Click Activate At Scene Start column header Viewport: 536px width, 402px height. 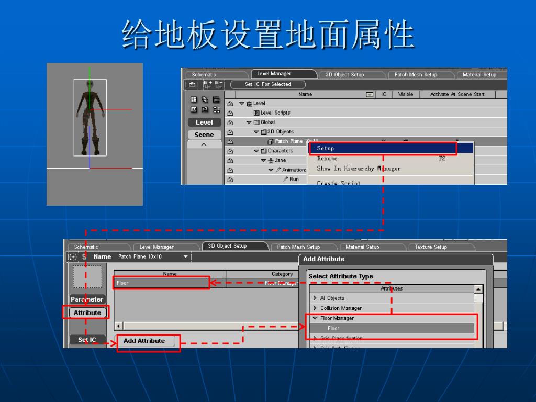pos(457,94)
